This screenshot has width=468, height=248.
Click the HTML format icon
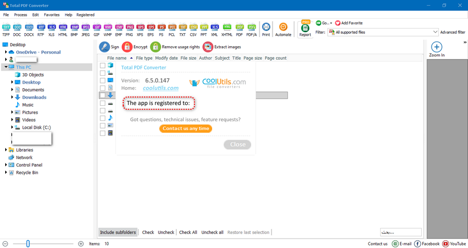pos(63,27)
